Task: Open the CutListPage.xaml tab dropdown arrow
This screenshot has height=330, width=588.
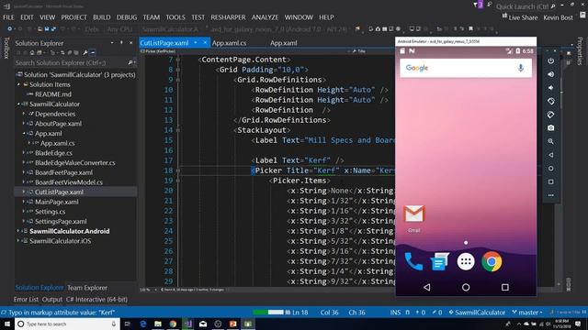Action: click(196, 43)
